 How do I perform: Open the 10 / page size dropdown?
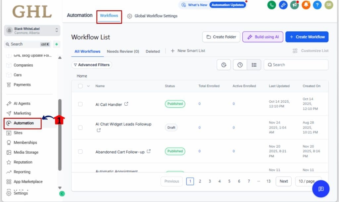(x=308, y=181)
